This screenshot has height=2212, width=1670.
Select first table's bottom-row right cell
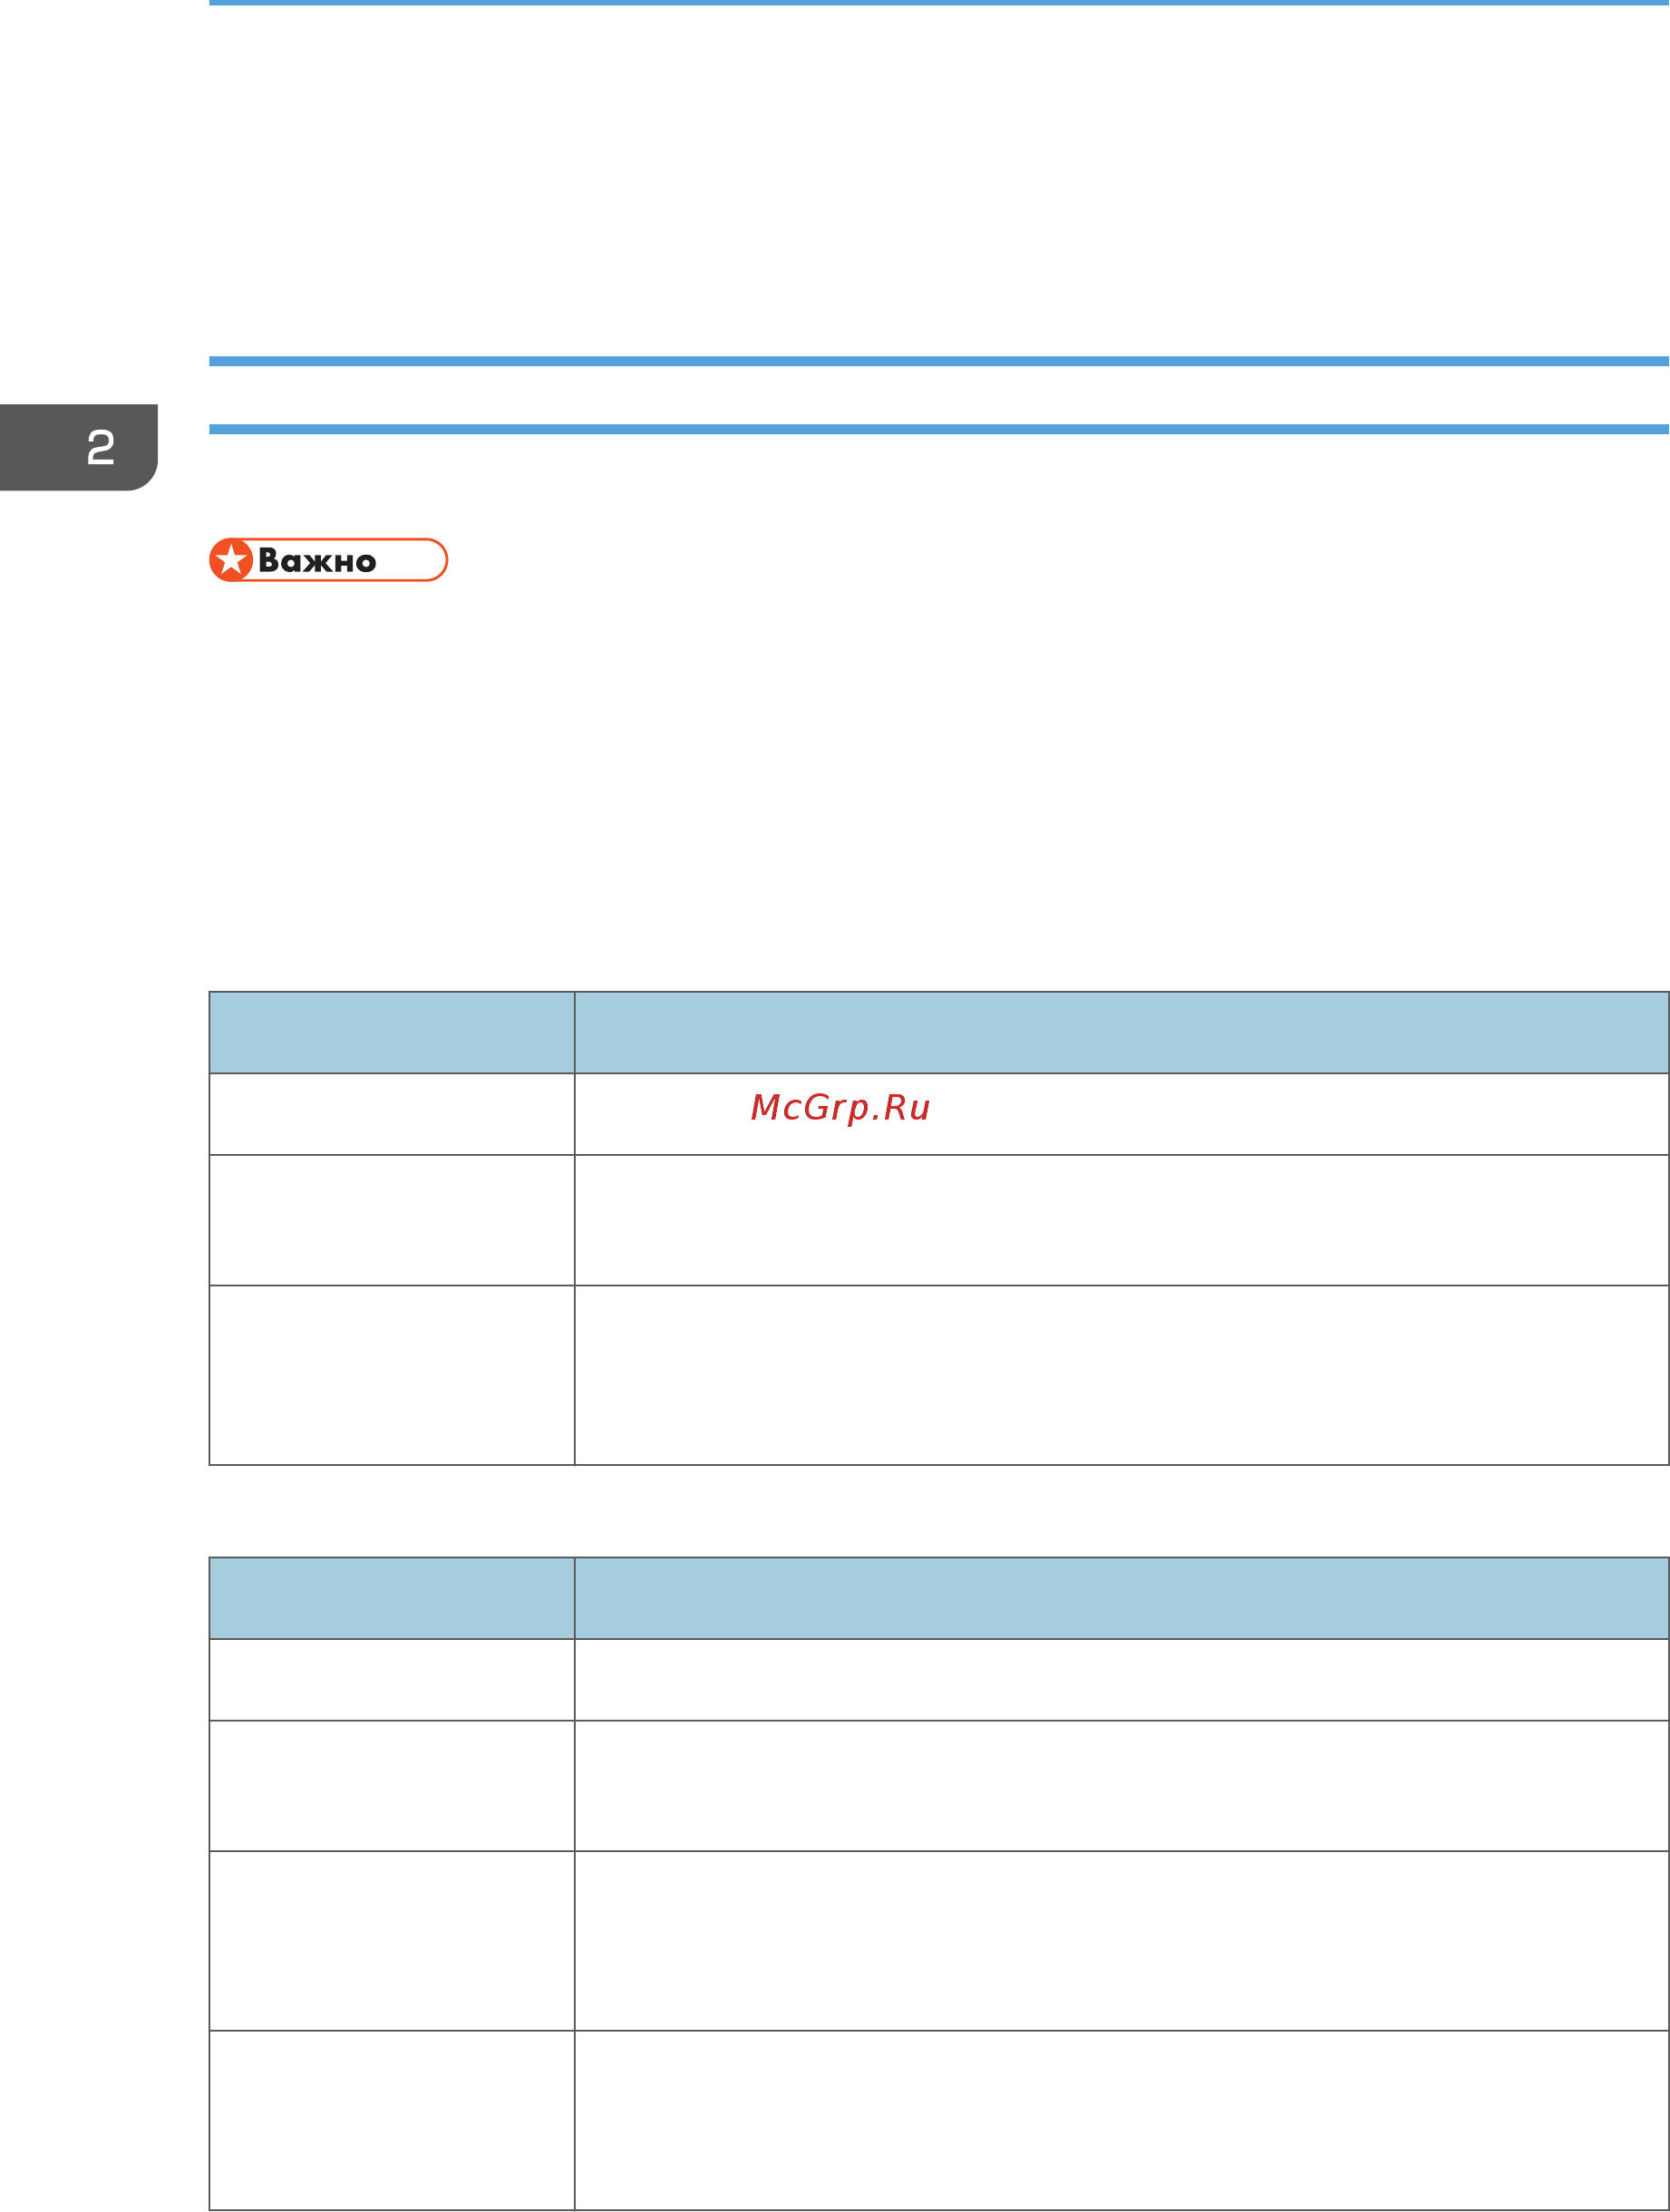[1122, 1375]
